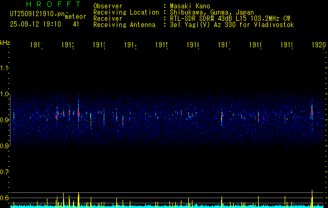
Task: Click the 1915 time axis label
Action: (162, 45)
